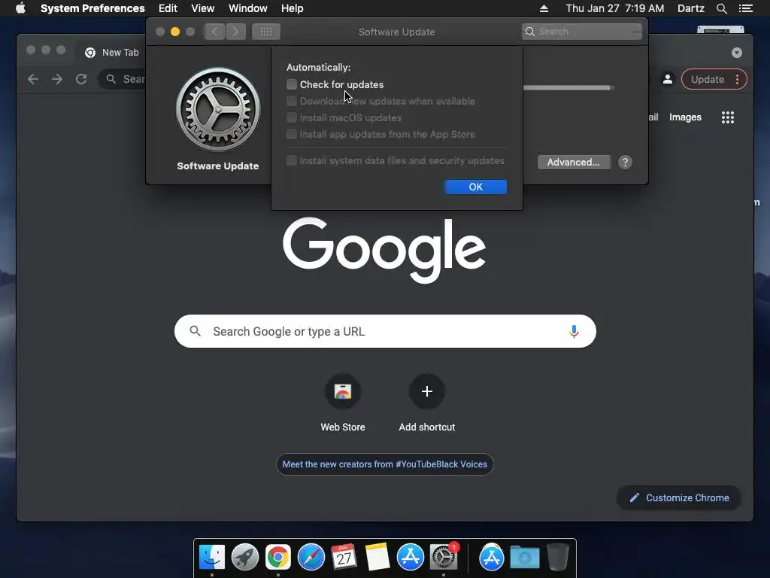Toggle Install system data files checkbox

point(292,161)
